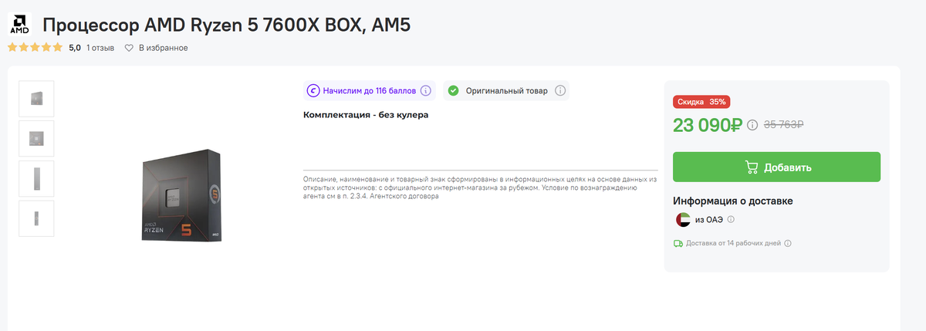Select the fourth product thumbnail

click(36, 219)
